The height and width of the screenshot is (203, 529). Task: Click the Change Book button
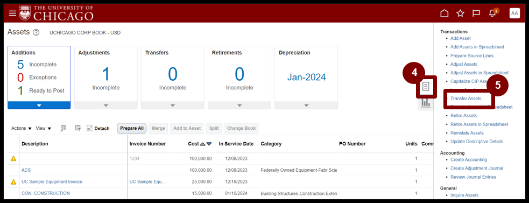coord(241,128)
